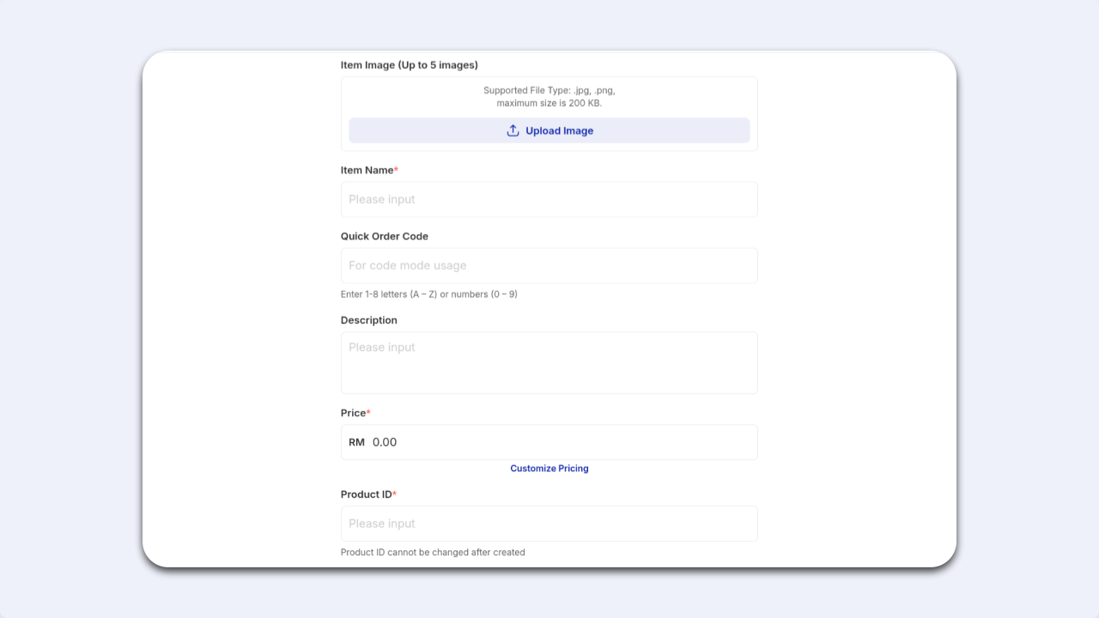Click the Quick Order Code input box

click(x=549, y=265)
